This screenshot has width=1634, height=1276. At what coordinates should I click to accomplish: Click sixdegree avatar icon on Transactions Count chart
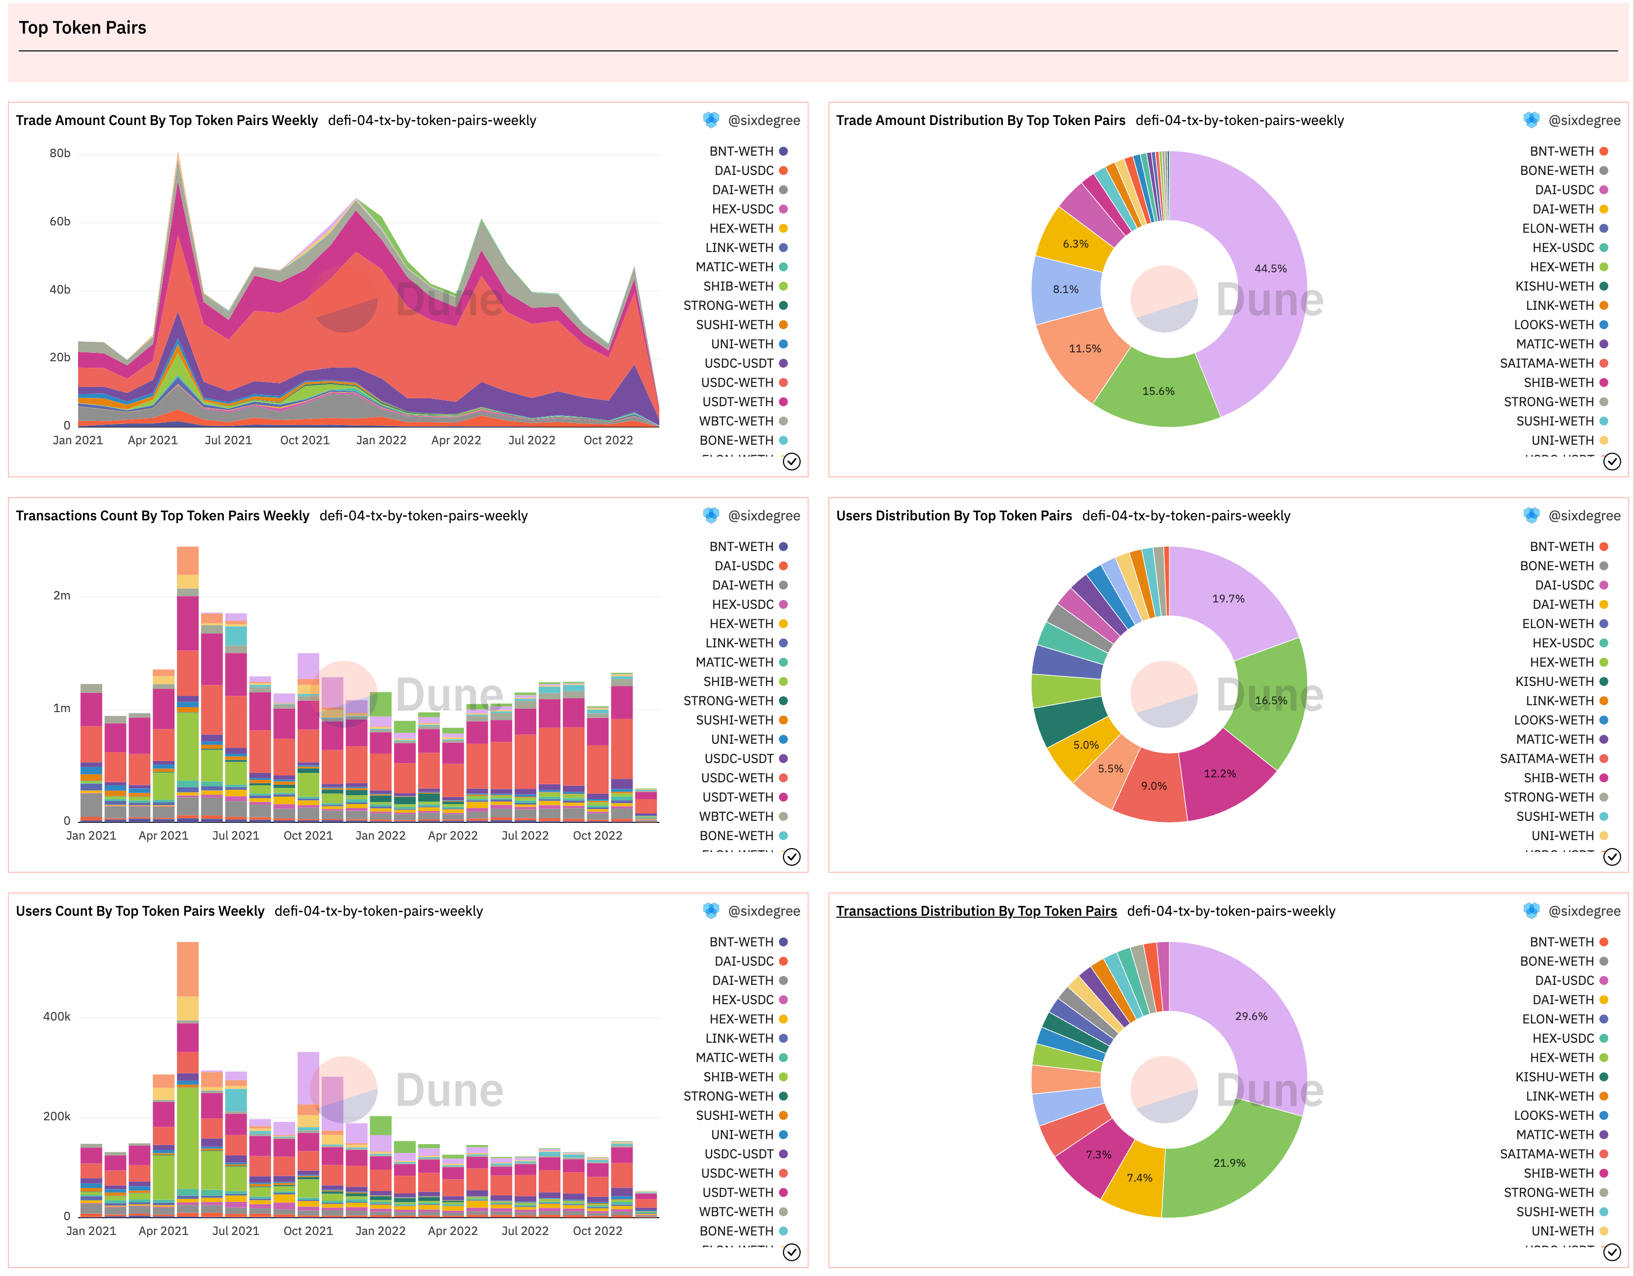711,515
